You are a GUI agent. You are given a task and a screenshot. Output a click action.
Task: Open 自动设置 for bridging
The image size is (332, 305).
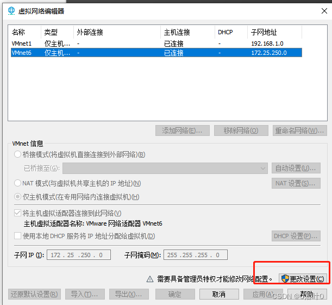click(296, 168)
